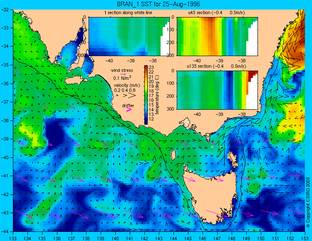Open the u45 section inset plot

217,37
